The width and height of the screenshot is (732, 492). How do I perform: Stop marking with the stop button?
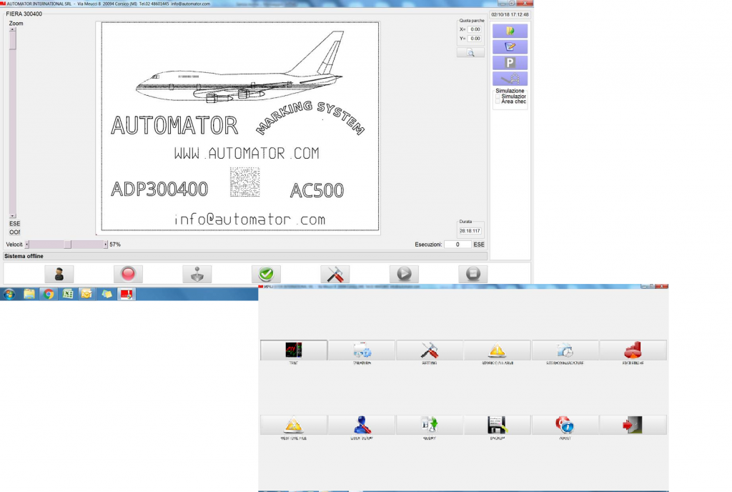click(473, 274)
